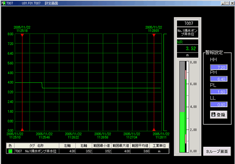Click the green color swatch for T007
Image resolution: width=235 pixels, height=164 pixels.
tap(10, 151)
